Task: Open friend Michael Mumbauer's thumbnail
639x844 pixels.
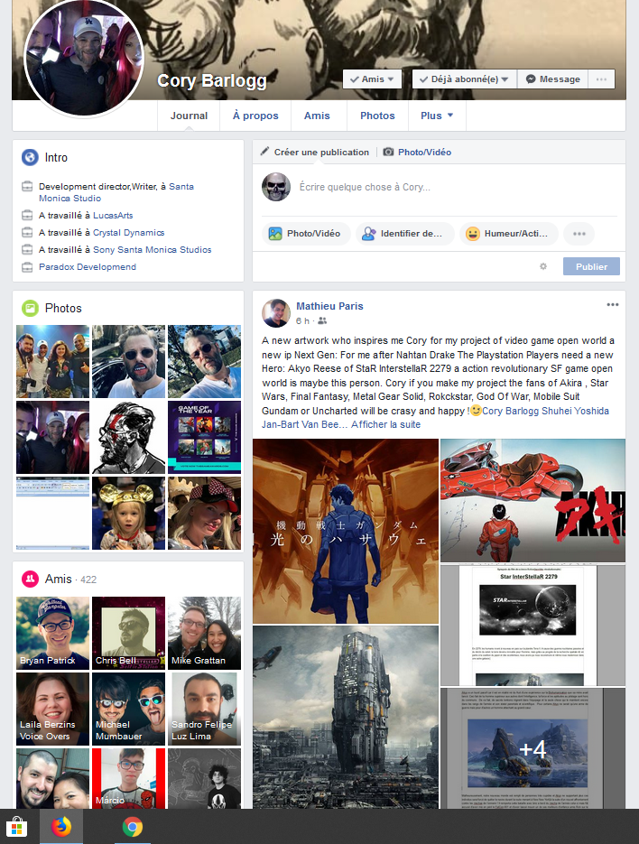Action: pyautogui.click(x=129, y=709)
